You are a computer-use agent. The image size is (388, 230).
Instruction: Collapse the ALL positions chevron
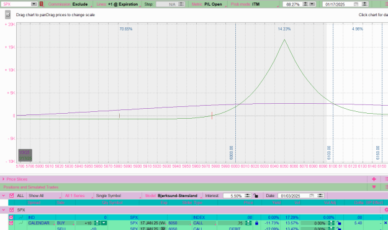point(4,196)
